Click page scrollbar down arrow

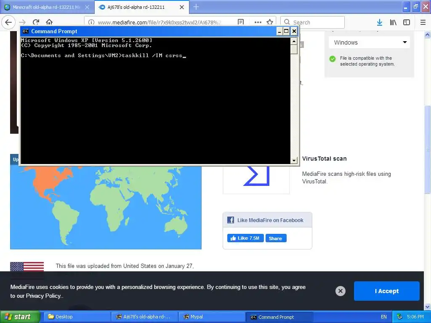[x=428, y=307]
